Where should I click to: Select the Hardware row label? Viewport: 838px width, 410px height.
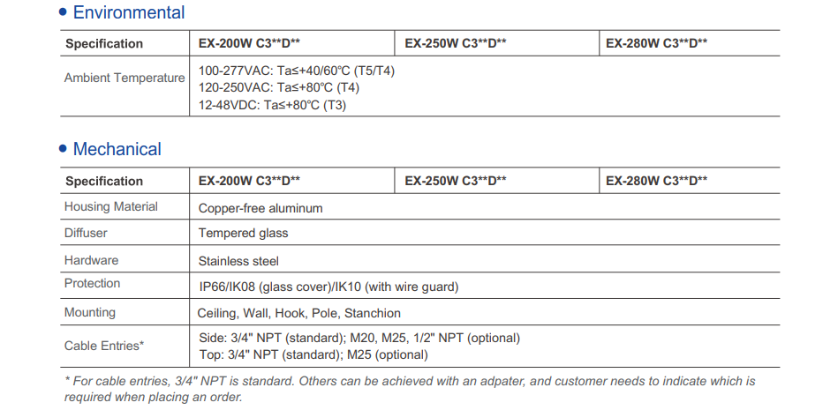point(91,260)
